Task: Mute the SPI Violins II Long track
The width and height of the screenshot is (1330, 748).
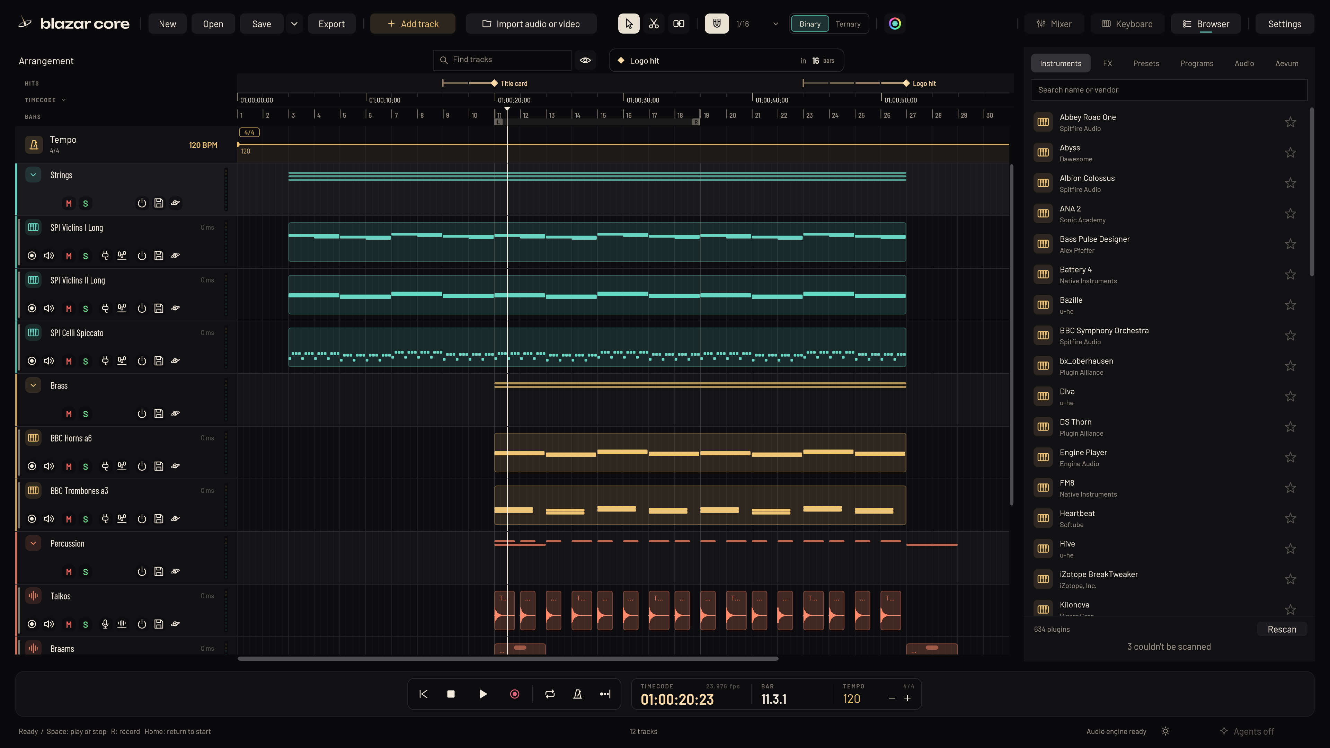Action: 69,309
